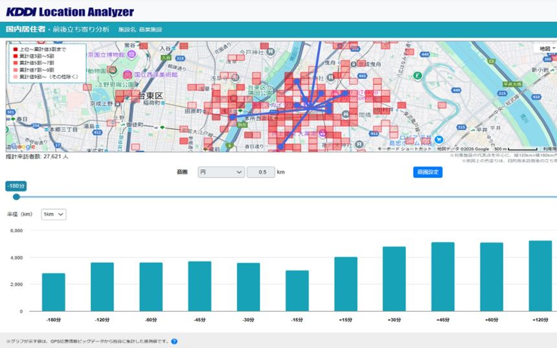The image size is (557, 348).
Task: Click the time slider track
Action: 286,197
